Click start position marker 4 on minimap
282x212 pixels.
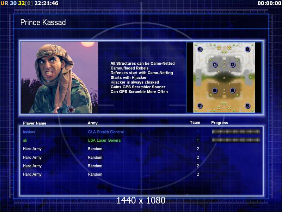point(247,49)
